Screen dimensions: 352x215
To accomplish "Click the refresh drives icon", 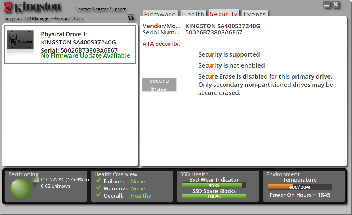I will pos(130,18).
